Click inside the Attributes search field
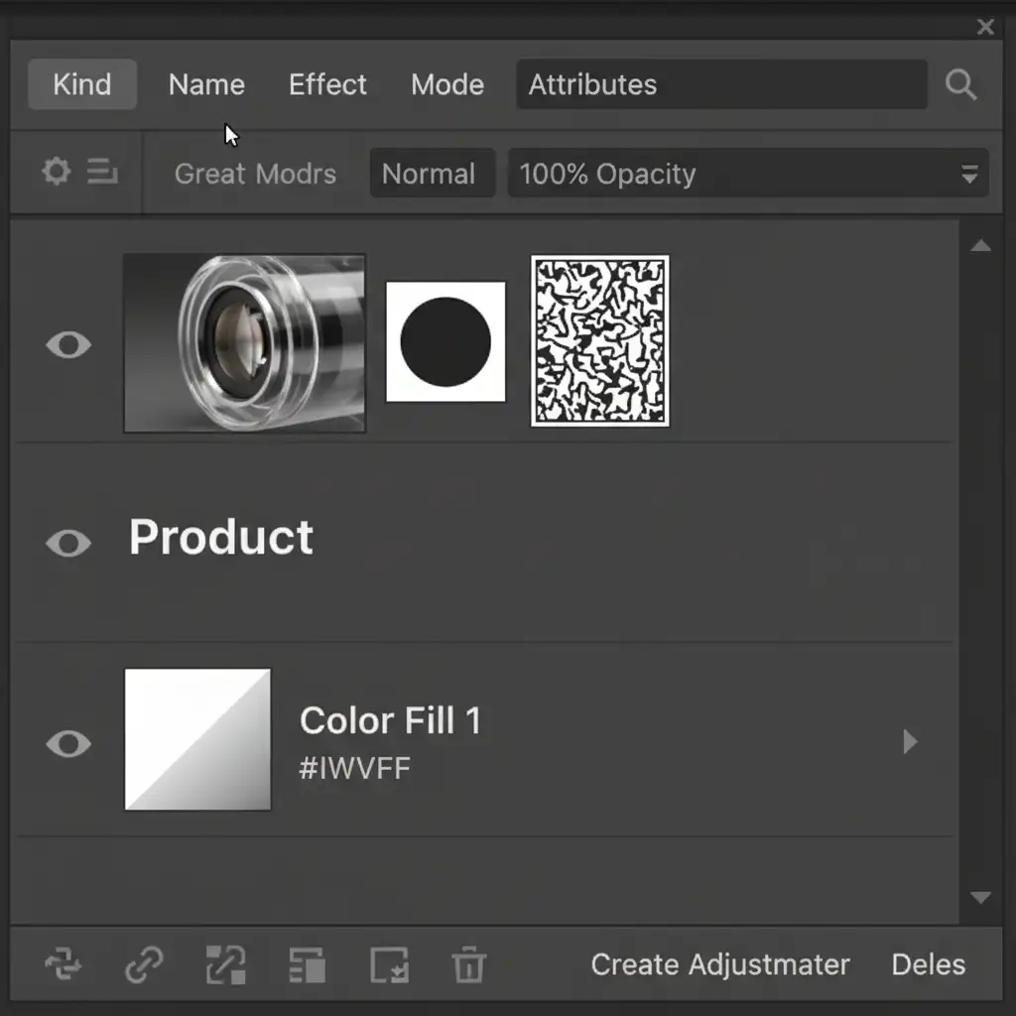This screenshot has width=1016, height=1016. pyautogui.click(x=720, y=84)
